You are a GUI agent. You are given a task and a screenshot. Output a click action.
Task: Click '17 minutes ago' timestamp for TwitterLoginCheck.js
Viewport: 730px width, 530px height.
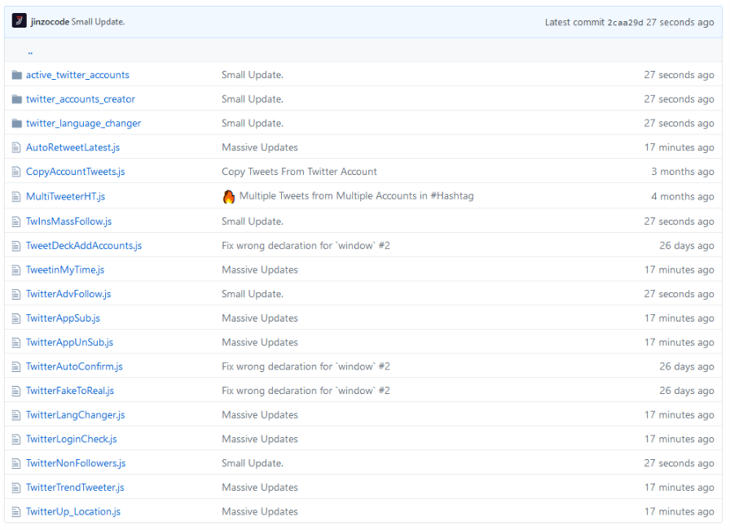[679, 440]
